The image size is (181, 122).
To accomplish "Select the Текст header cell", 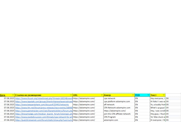I will pos(158,95).
